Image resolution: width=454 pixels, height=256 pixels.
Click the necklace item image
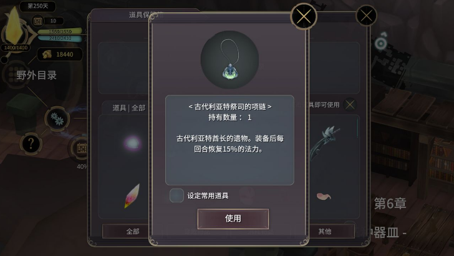click(x=230, y=59)
